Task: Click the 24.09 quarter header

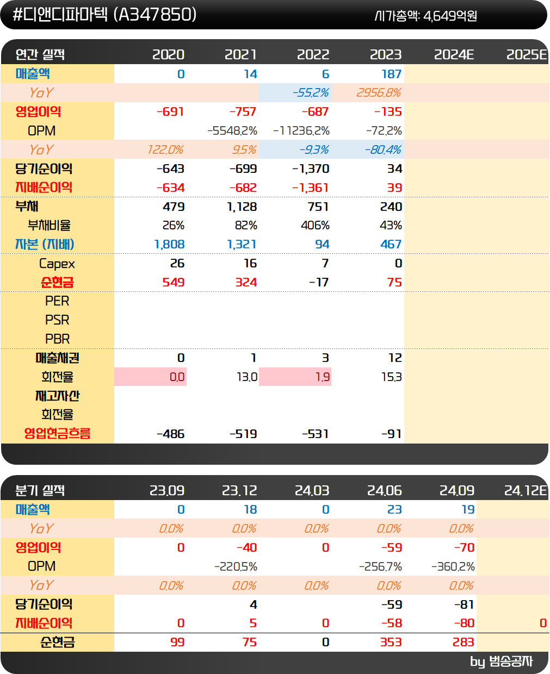Action: tap(457, 490)
